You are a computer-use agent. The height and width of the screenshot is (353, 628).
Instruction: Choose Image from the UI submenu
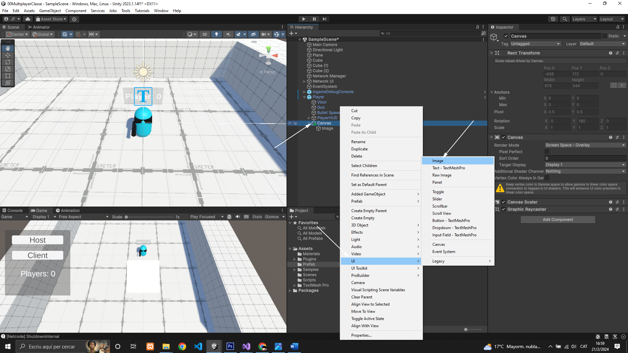(x=438, y=161)
